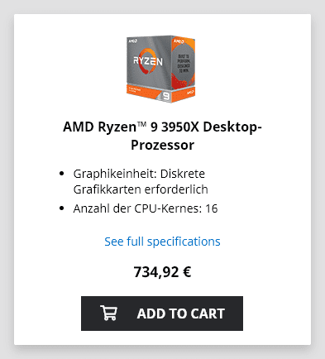Click the Graphikeinheit: Diskrete specification line
325x359 pixels.
[x=139, y=174]
